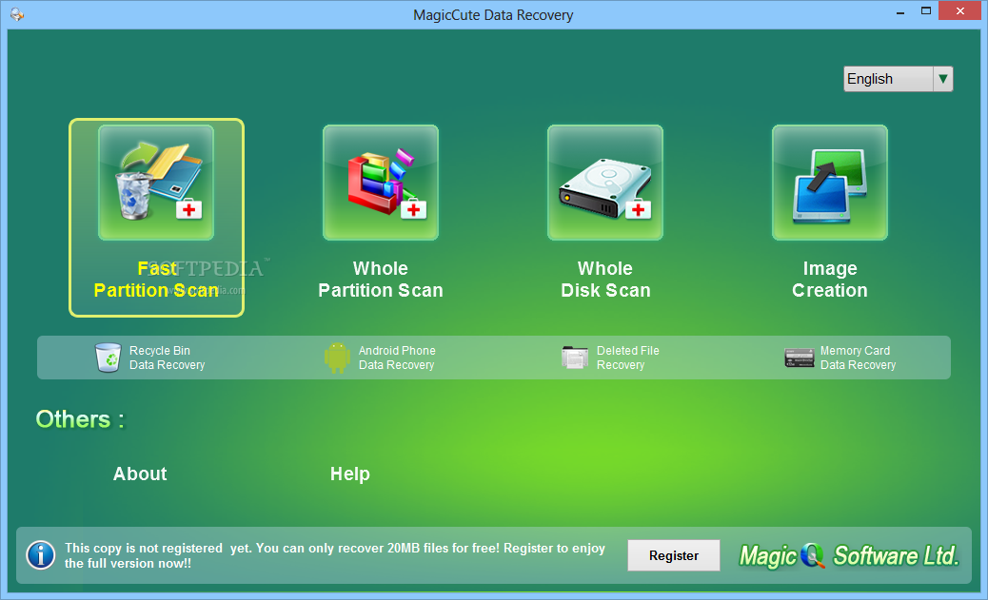Choose the Android Phone Data Recovery icon
This screenshot has width=988, height=600.
pyautogui.click(x=337, y=358)
